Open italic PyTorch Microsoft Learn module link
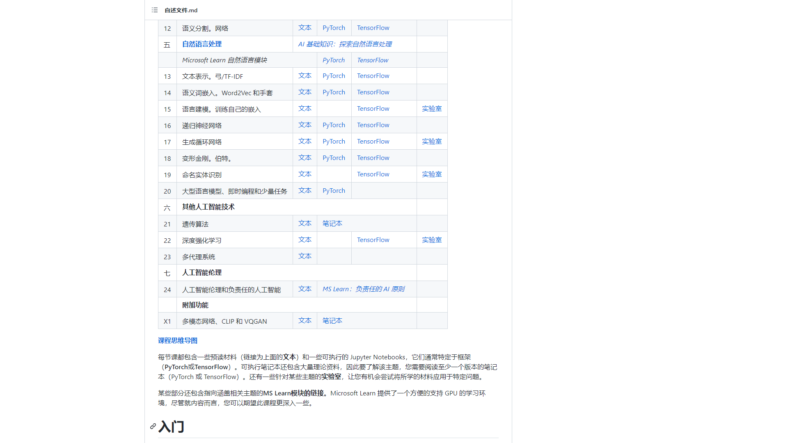Screen dimensions: 788x443 pyautogui.click(x=333, y=60)
